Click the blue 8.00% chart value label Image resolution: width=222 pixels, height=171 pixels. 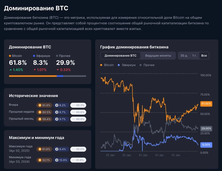click(206, 145)
